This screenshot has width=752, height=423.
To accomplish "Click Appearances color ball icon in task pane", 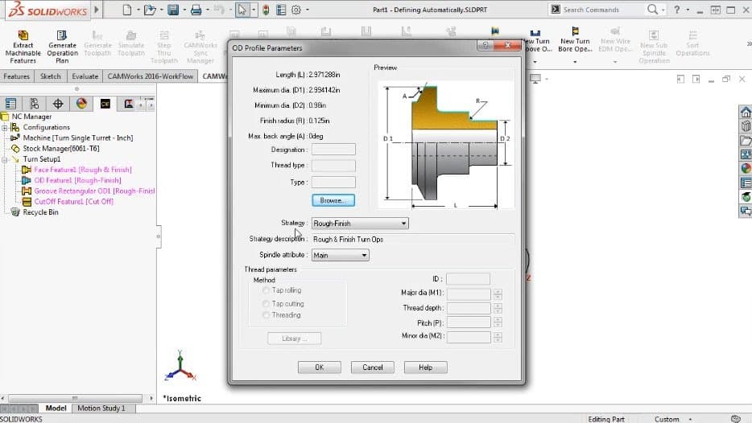I will coord(746,169).
